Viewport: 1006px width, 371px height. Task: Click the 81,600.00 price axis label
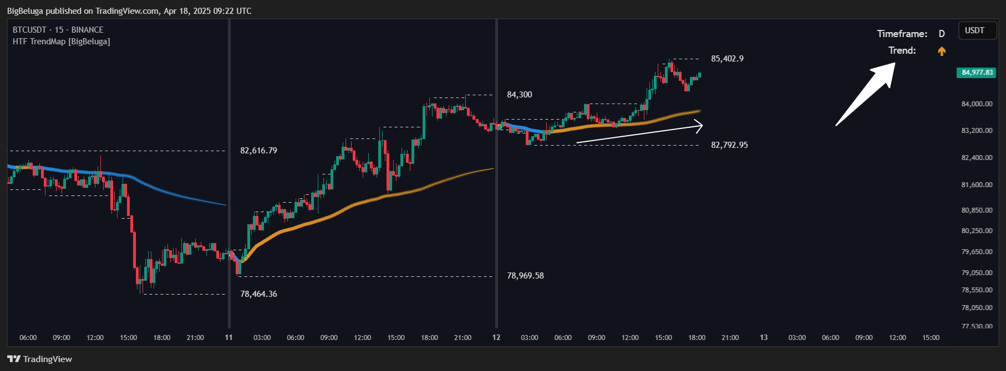[x=977, y=185]
